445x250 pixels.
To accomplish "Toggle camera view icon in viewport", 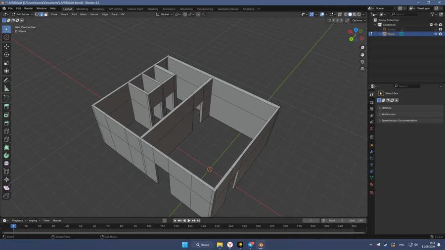I will click(362, 62).
